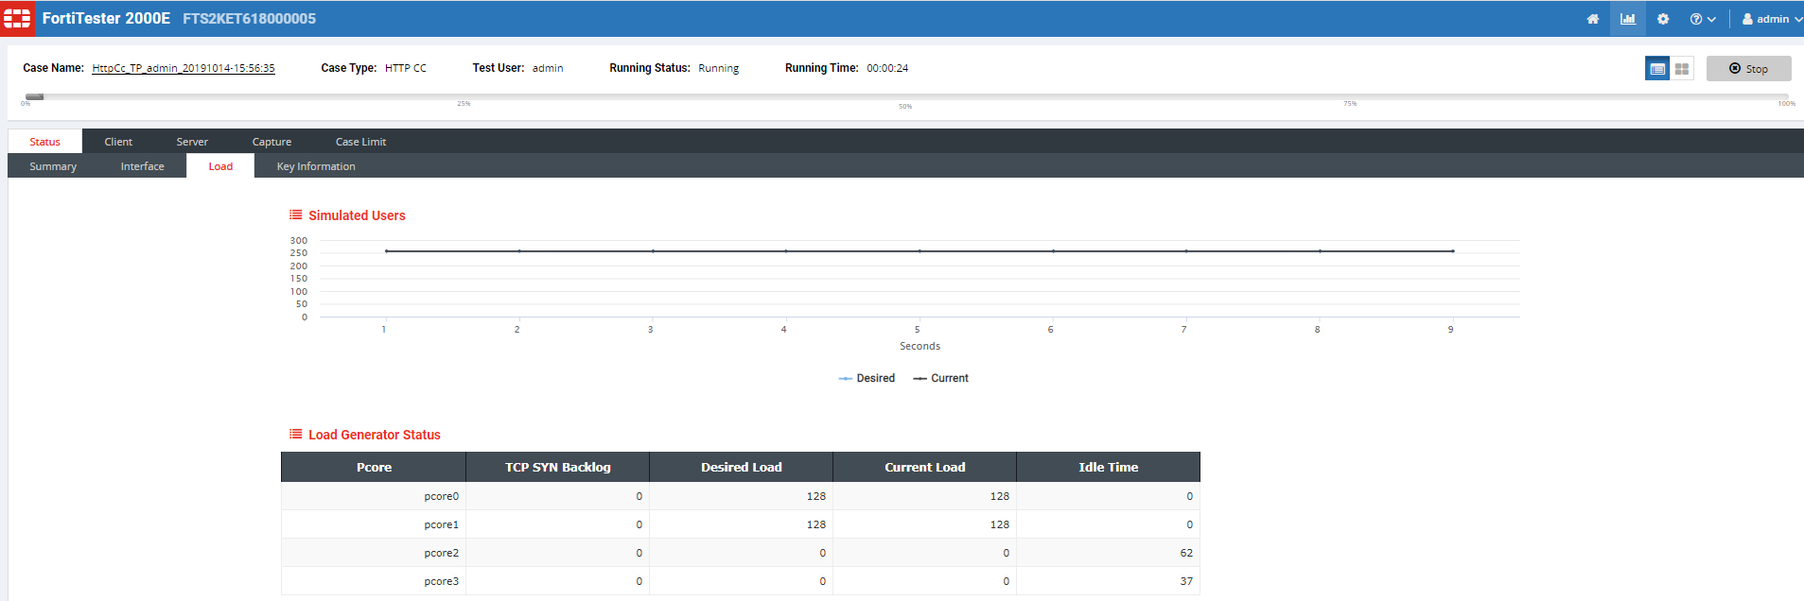
Task: Toggle the Current series in legend
Action: click(940, 378)
